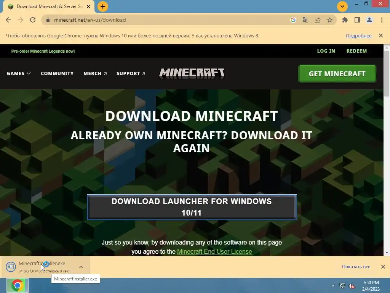
Task: Click the share page icon
Action: tap(318, 20)
